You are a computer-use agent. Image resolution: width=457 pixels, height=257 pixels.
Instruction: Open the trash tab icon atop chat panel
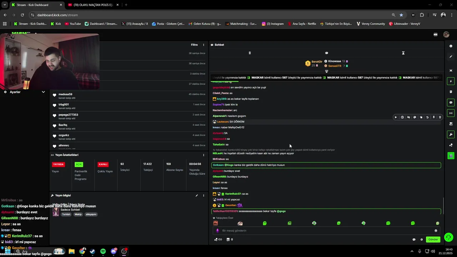(250, 53)
